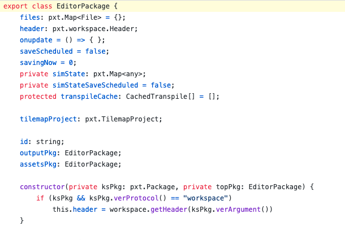
Task: Click the 'export' keyword on first line
Action: tap(15, 6)
